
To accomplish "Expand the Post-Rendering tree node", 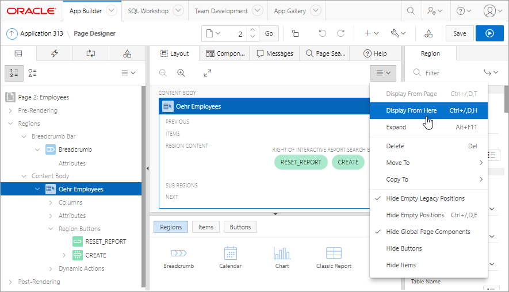I will coord(10,282).
